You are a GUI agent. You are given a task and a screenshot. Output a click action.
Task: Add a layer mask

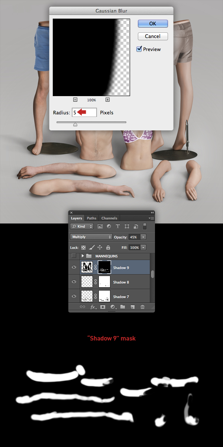[103, 307]
